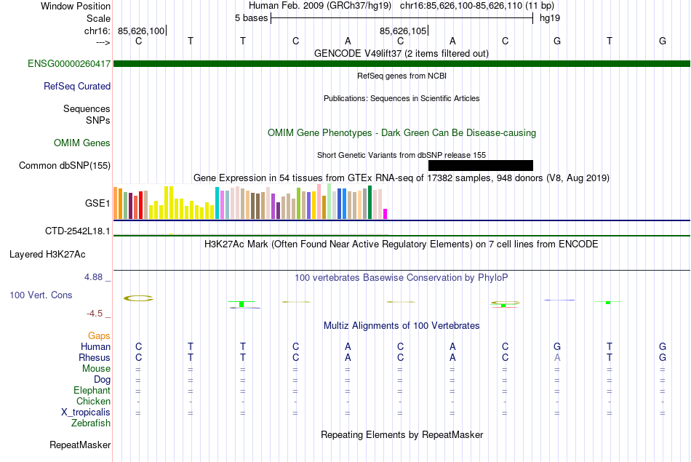Click the olive C logo in PhyloP track
This screenshot has height=462, width=691.
coord(138,298)
